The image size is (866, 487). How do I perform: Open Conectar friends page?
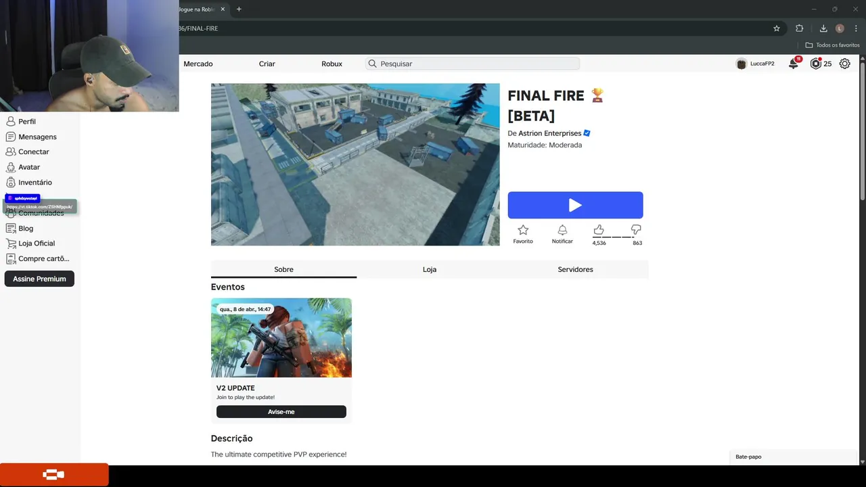click(x=27, y=152)
